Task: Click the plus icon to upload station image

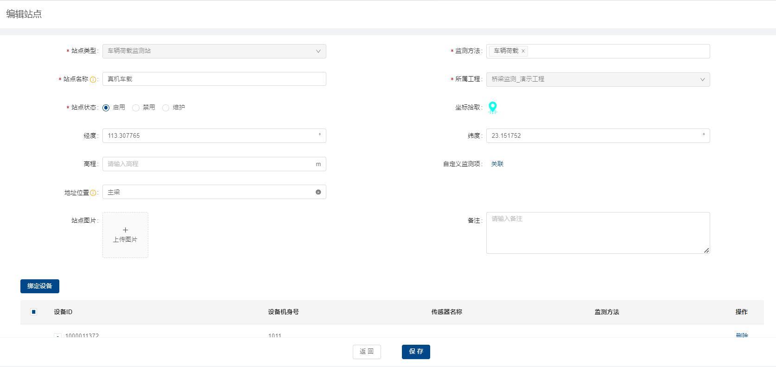Action: coord(125,230)
